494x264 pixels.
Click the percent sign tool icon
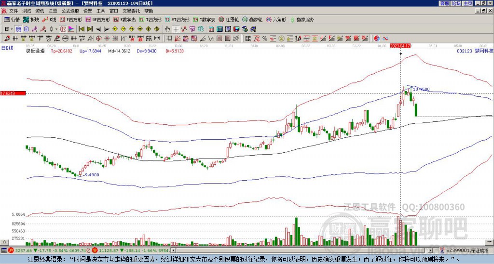tap(265, 39)
